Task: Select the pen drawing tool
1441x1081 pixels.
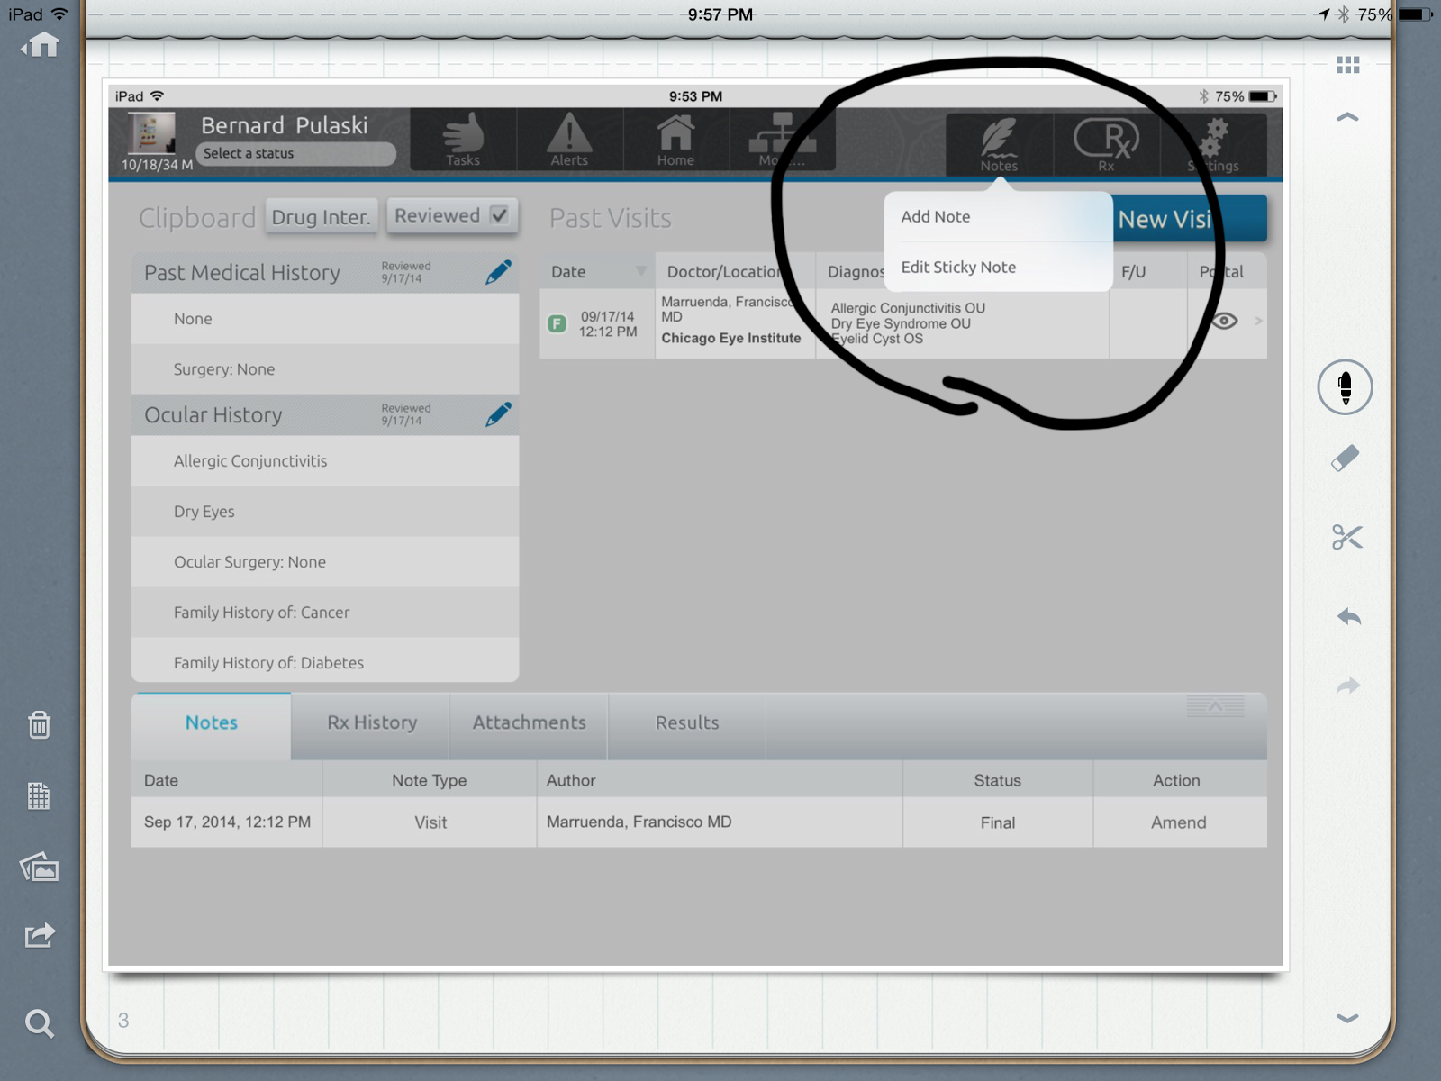Action: (1345, 387)
